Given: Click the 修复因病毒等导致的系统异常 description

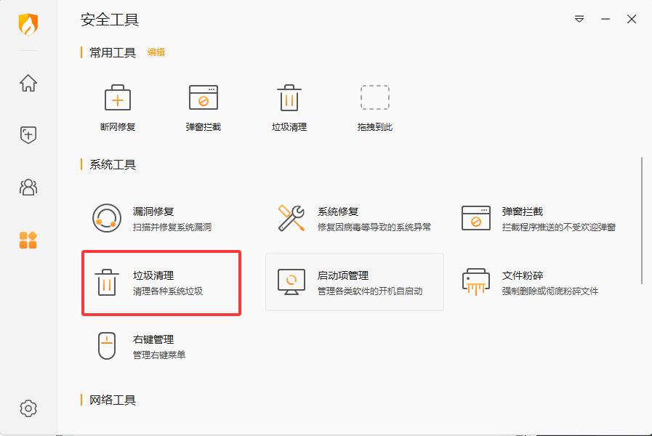Looking at the screenshot, I should click(x=374, y=227).
